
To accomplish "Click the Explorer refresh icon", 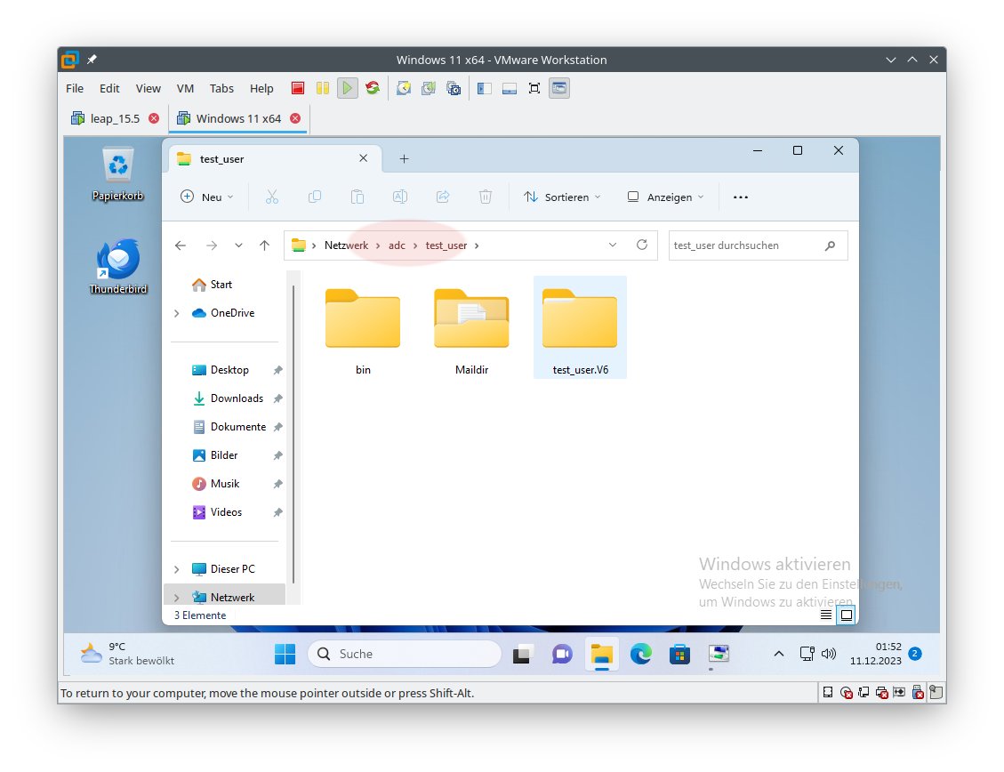I will 641,245.
